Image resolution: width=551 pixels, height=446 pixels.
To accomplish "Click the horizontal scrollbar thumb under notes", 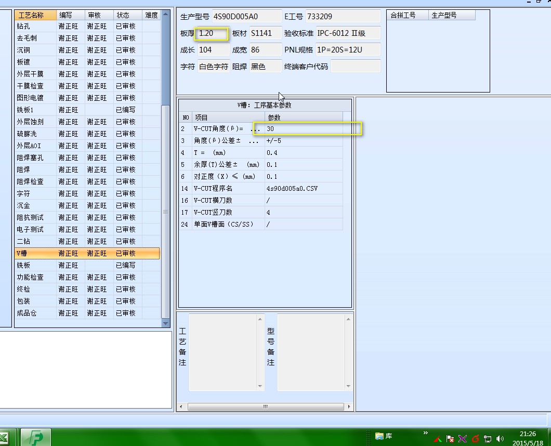I will click(266, 406).
